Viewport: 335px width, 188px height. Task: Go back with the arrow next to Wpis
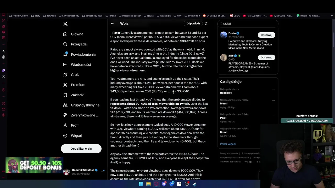pyautogui.click(x=112, y=23)
